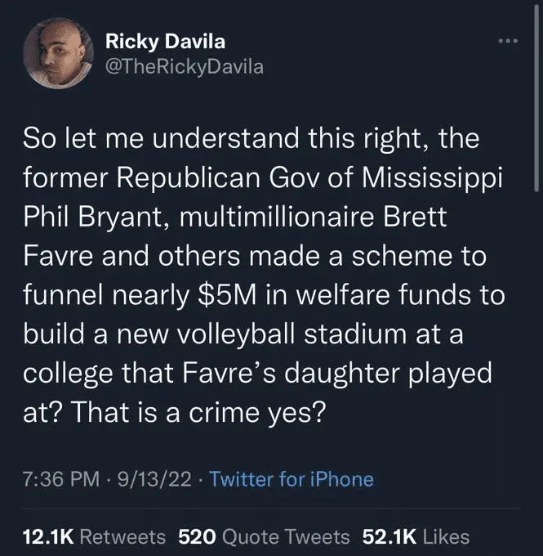The width and height of the screenshot is (543, 556).
Task: Click "That is a crime yes?" sentence
Action: pyautogui.click(x=203, y=415)
